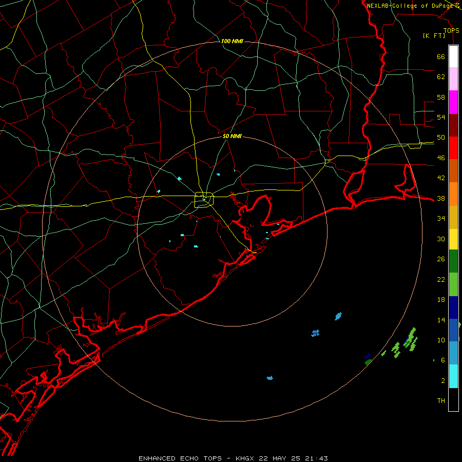Click the "TH" threshold label

click(441, 401)
